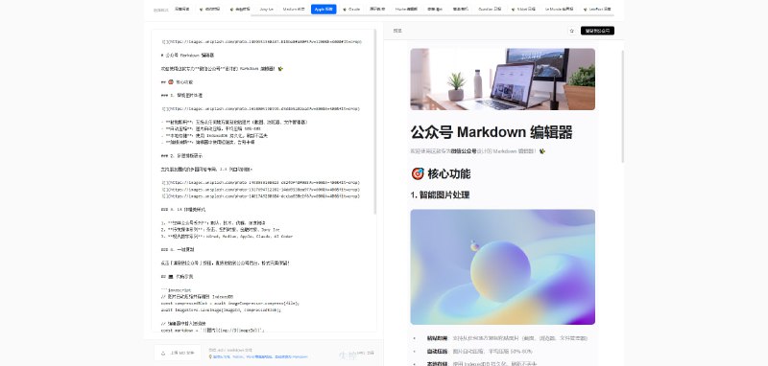
Task: Click the editor line with 'ImageCompressor.compress'
Action: 229,303
